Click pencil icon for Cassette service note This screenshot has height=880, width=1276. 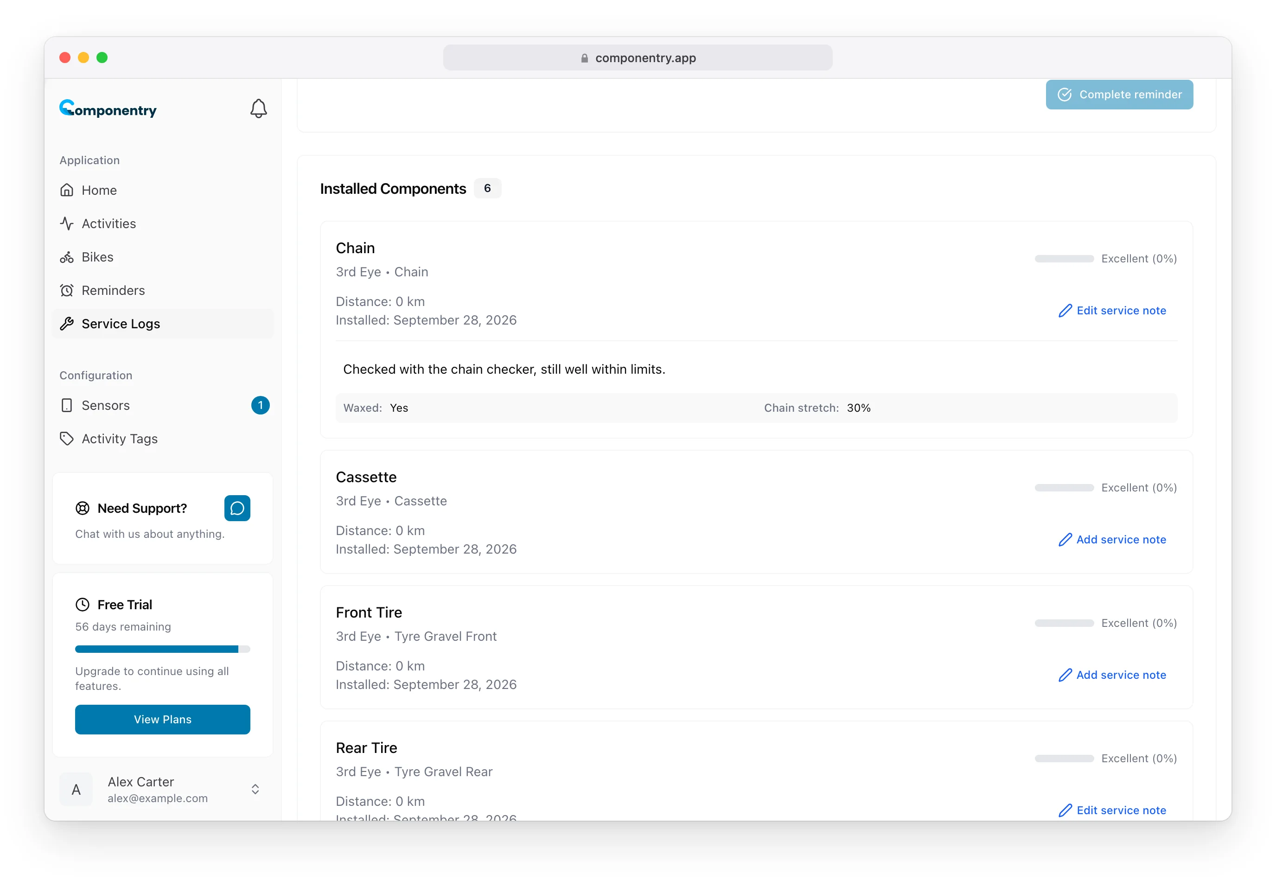(x=1065, y=540)
